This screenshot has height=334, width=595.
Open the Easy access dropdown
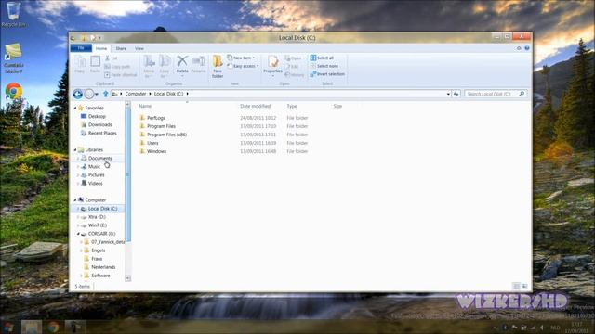coord(243,66)
